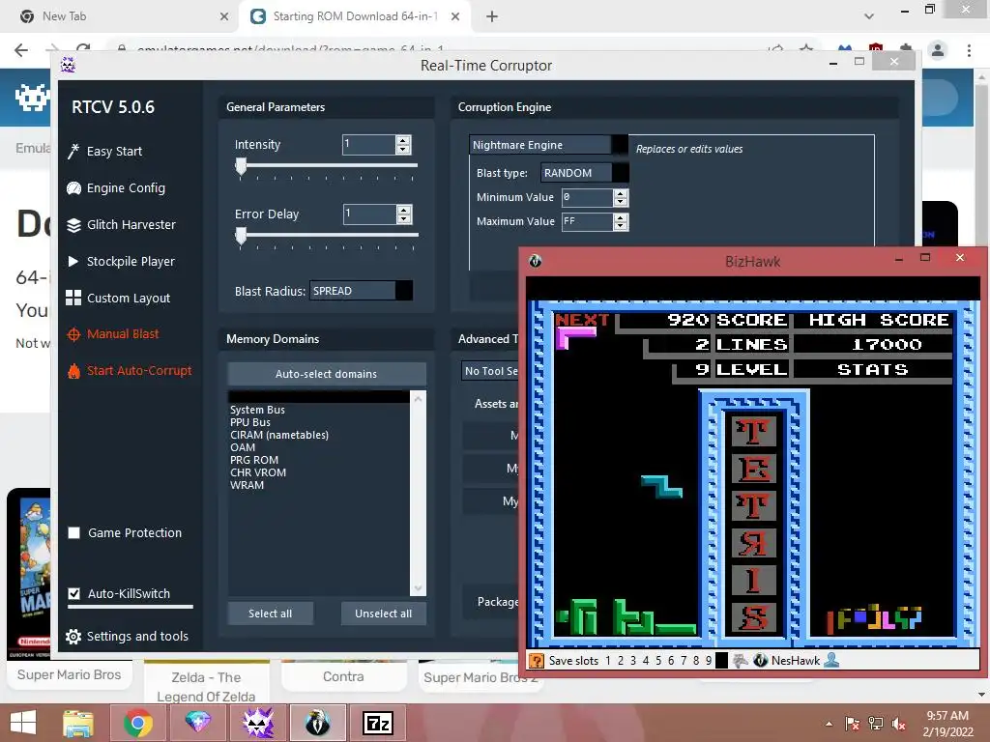Open the Nightmare Engine dropdown
The width and height of the screenshot is (990, 742).
[549, 145]
